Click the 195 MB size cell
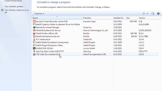 point(133,33)
